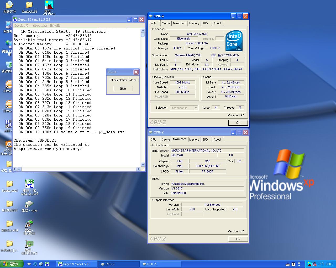Launch the GPU-Z 0.2.7 shortcut on desktop
Viewport: 336px width, 268px height.
tap(29, 247)
